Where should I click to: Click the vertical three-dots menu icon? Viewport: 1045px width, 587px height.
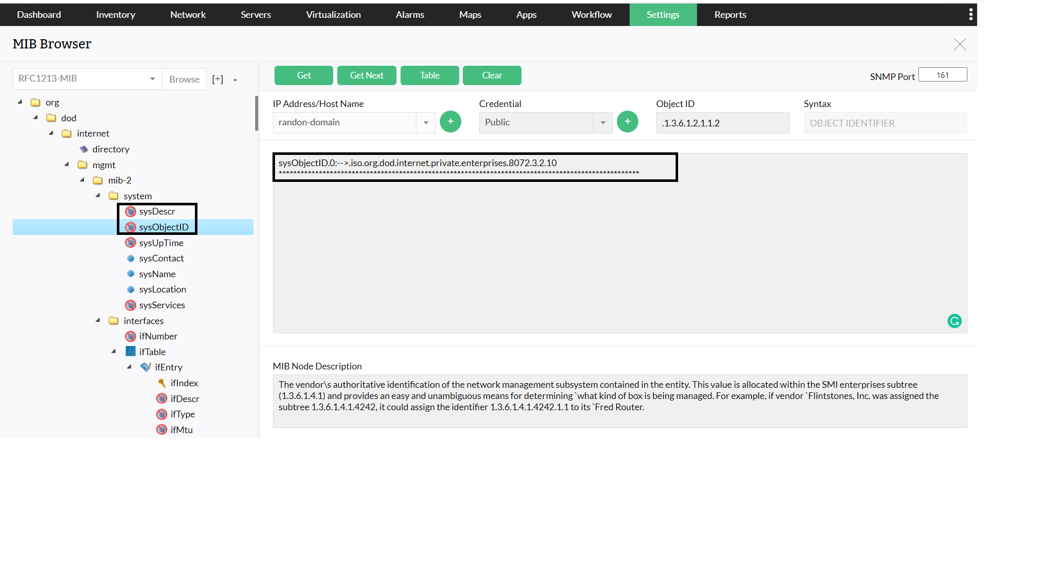point(971,15)
